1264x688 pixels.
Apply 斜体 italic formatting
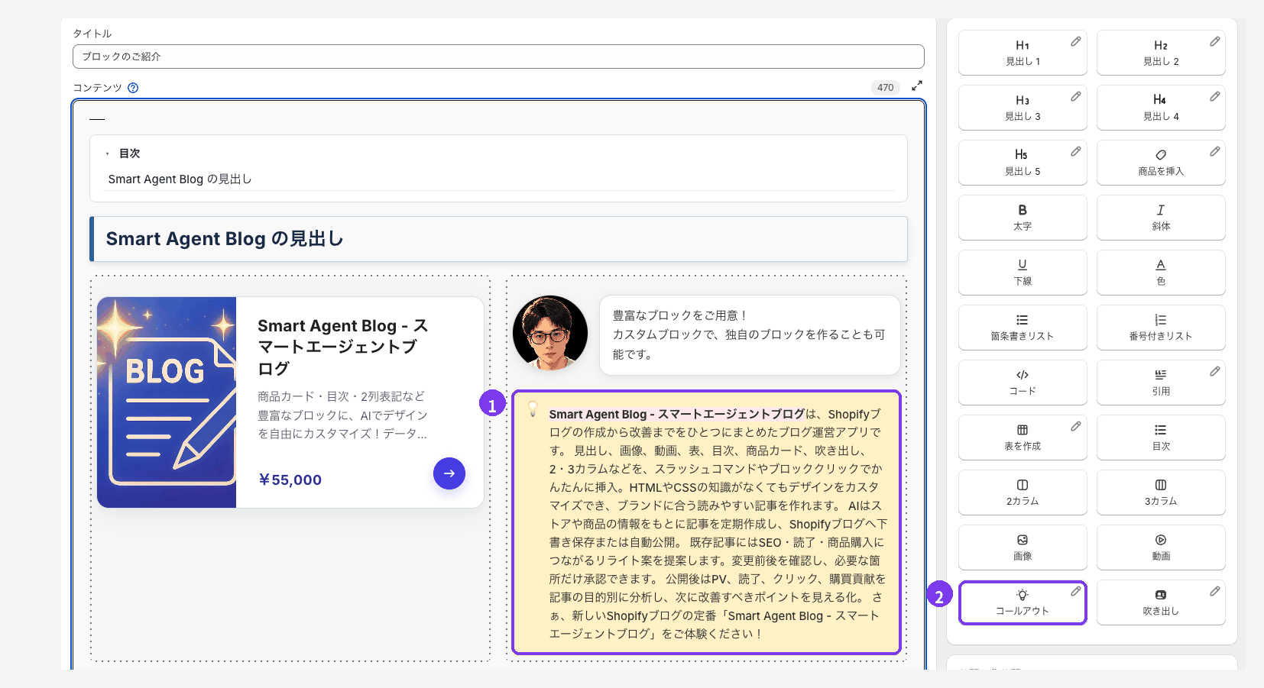(1161, 218)
